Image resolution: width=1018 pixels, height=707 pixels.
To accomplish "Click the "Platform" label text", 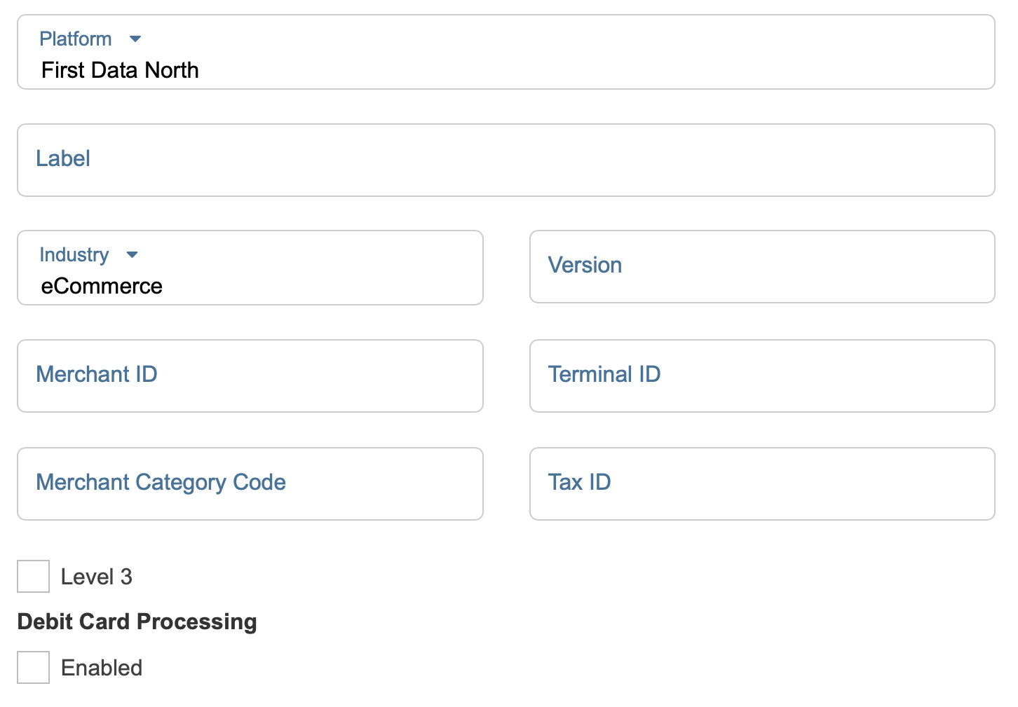I will coord(76,39).
